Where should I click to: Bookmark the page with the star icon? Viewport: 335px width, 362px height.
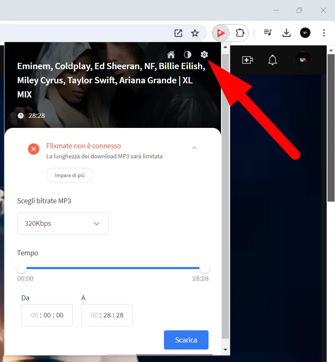pos(195,33)
